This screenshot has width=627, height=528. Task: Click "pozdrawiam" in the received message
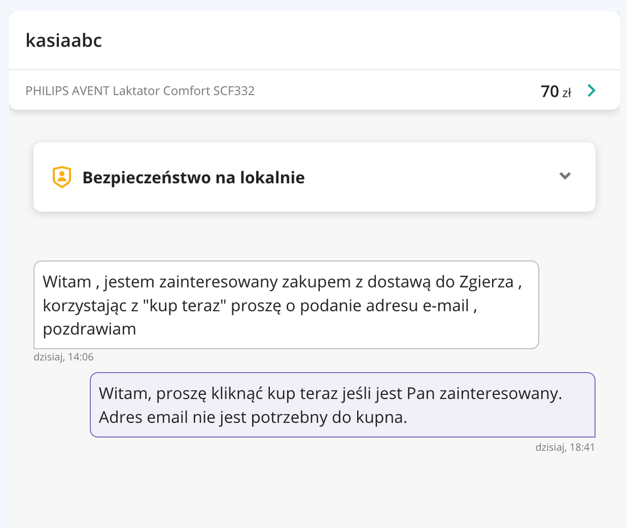[89, 329]
